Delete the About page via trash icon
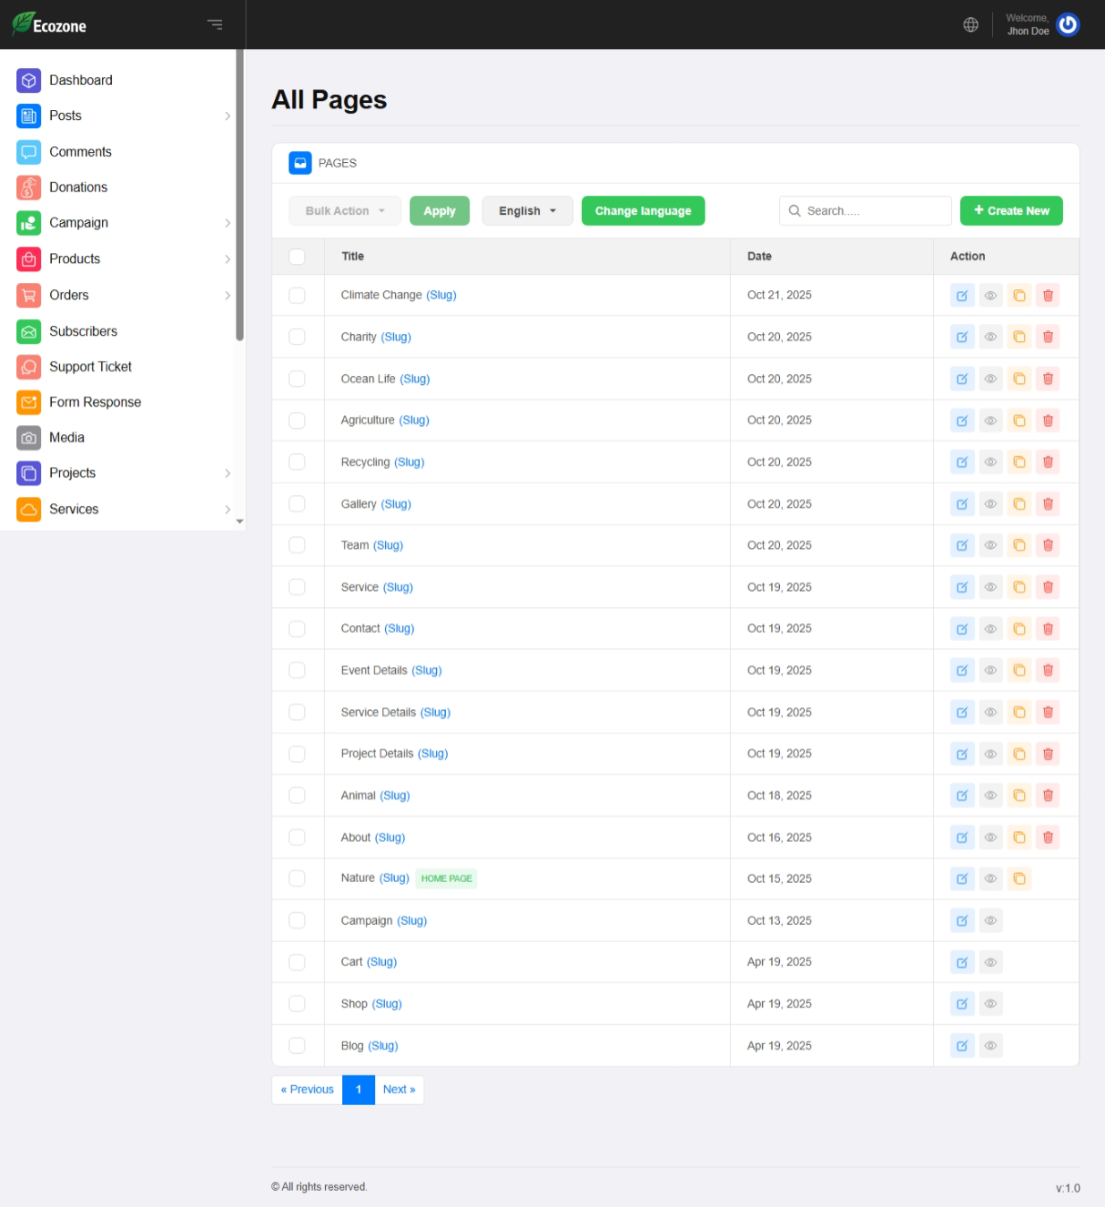1105x1207 pixels. click(x=1048, y=837)
